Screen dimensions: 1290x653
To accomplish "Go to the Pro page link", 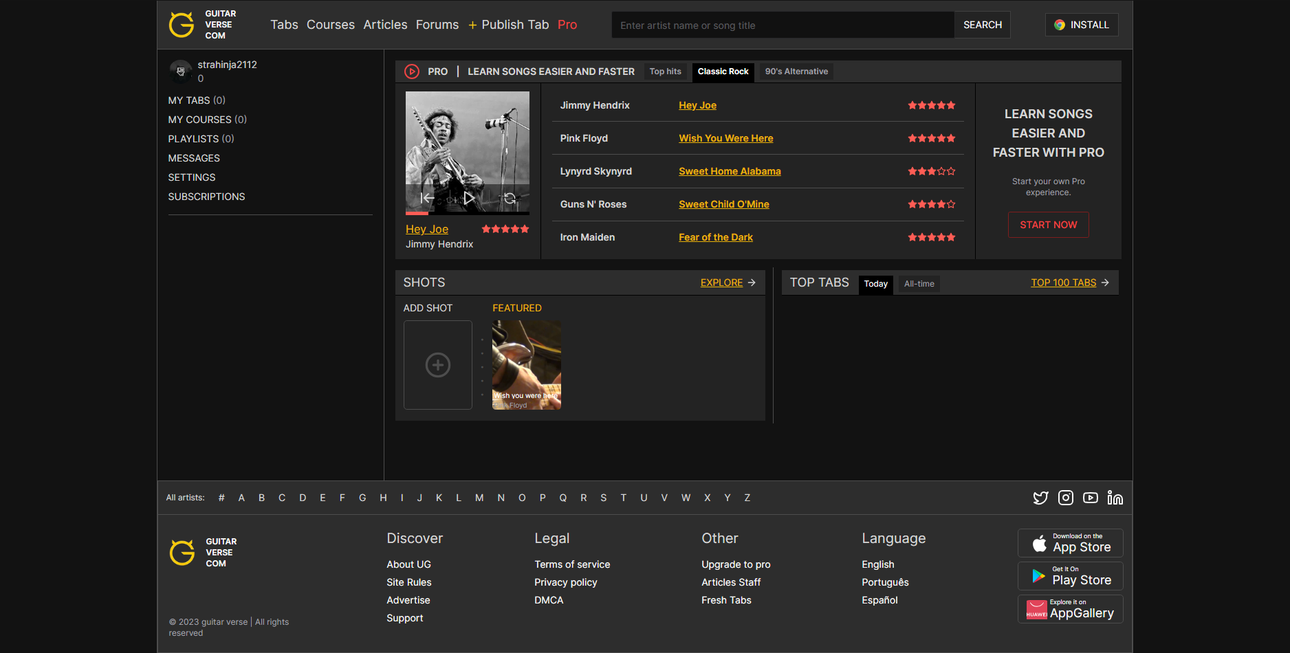I will [x=567, y=25].
